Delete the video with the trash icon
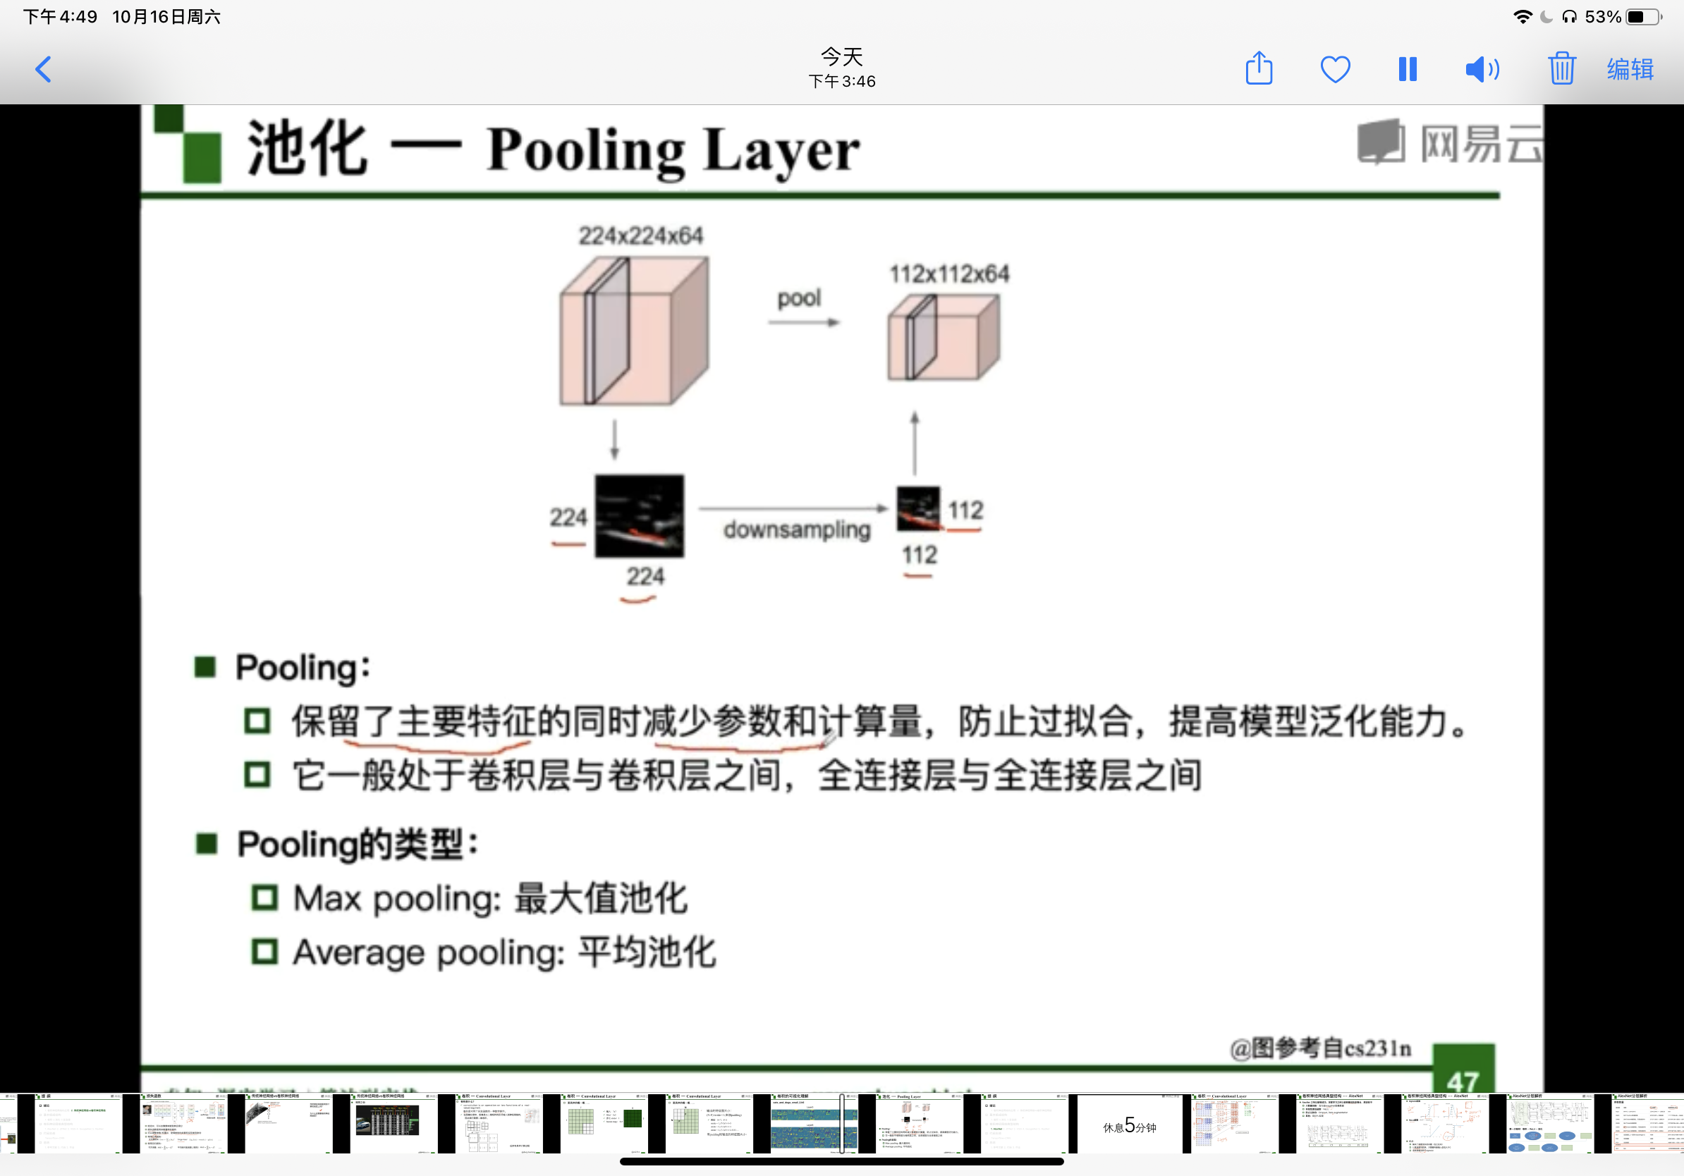Screen dimensions: 1684x1176 [1561, 69]
